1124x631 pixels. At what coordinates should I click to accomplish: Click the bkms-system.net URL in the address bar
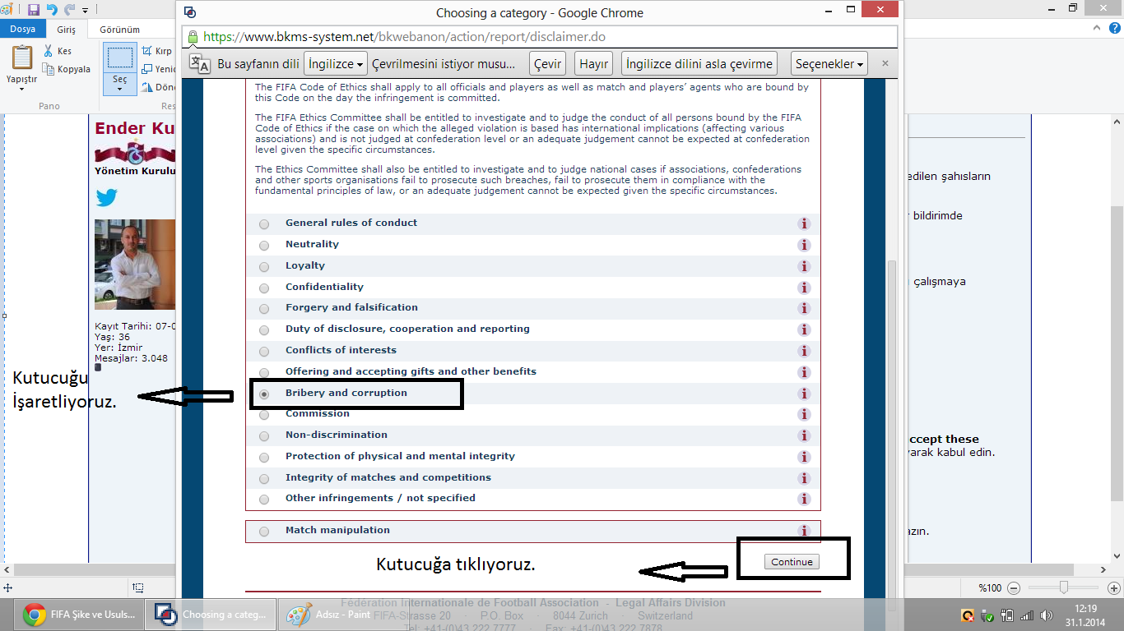[404, 37]
